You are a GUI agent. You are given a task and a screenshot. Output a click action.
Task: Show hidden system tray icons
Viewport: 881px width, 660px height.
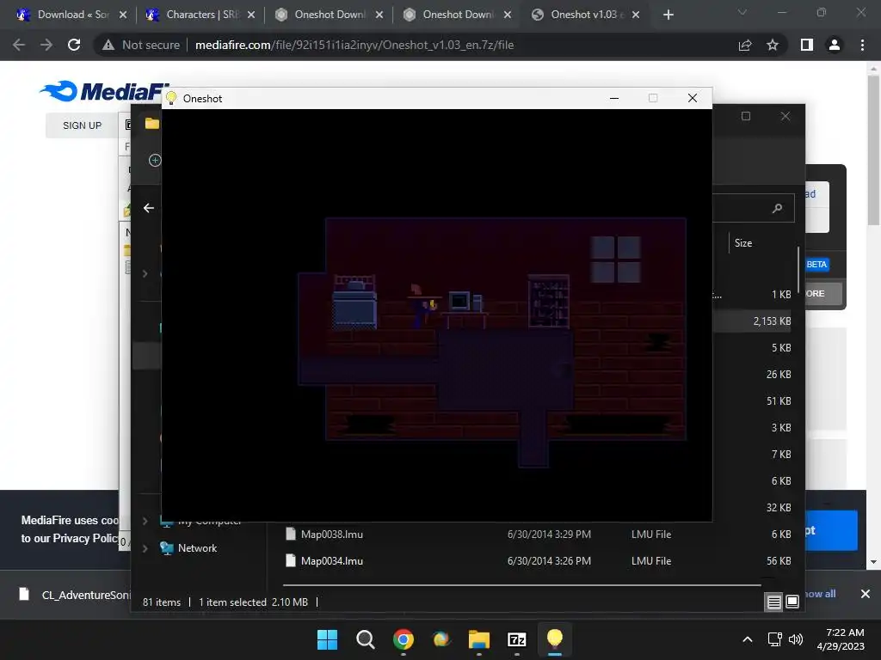pos(748,639)
